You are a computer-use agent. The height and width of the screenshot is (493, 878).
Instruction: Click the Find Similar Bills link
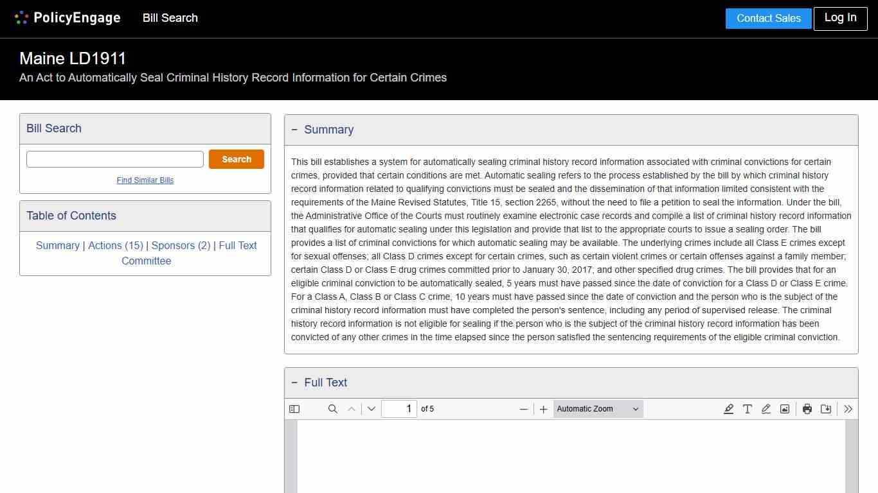[145, 180]
